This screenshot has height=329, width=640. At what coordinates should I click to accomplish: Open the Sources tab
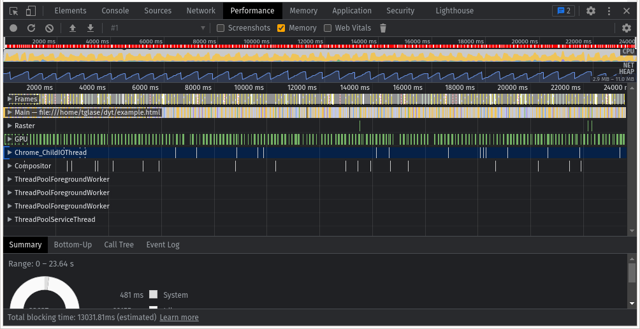click(x=157, y=11)
